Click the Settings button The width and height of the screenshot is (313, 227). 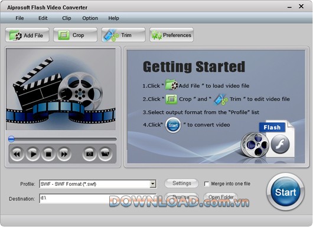[181, 183]
